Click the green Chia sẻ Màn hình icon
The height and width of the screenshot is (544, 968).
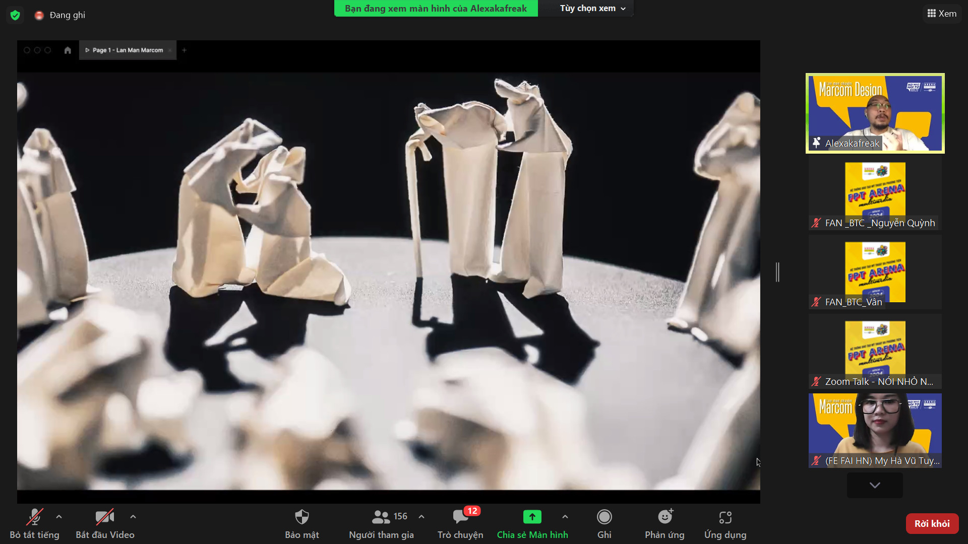pyautogui.click(x=532, y=517)
